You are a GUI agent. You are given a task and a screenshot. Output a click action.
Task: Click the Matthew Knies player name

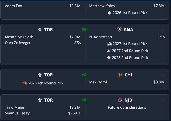point(102,6)
